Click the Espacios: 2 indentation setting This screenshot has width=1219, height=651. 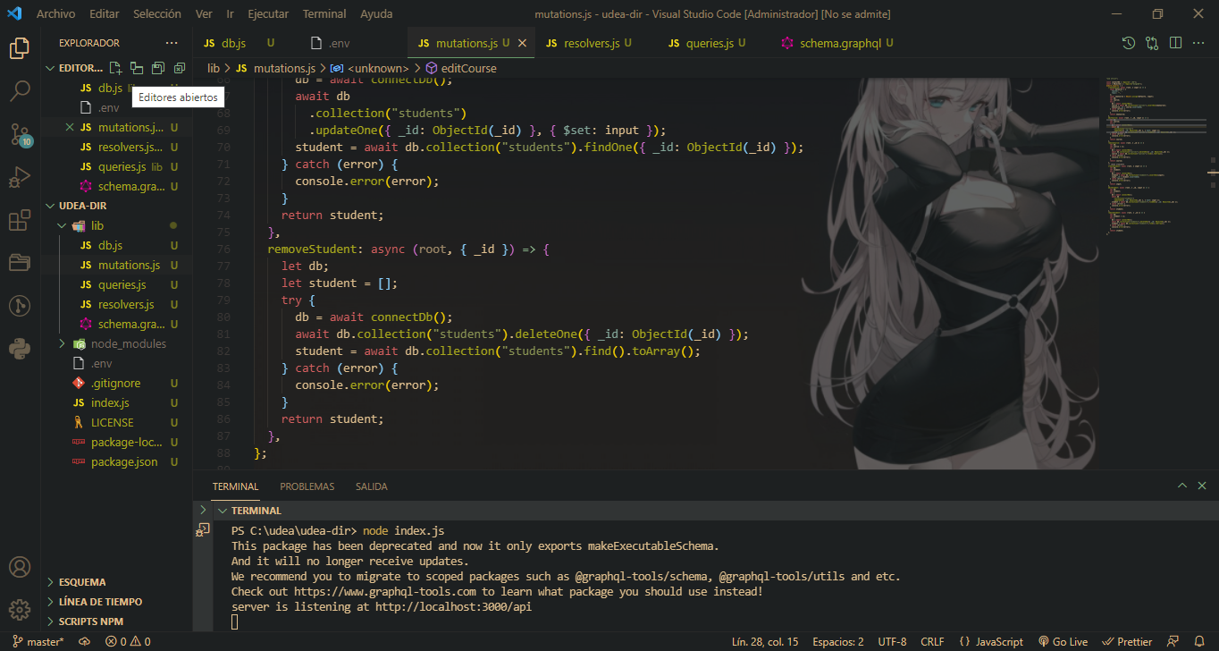click(837, 641)
